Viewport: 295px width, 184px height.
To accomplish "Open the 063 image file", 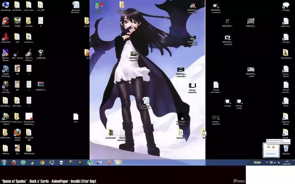I will click(17, 86).
